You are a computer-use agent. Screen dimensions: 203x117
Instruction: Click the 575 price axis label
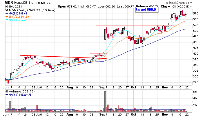195,14
